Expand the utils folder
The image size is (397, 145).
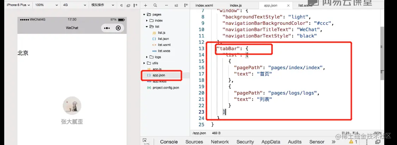(x=144, y=63)
